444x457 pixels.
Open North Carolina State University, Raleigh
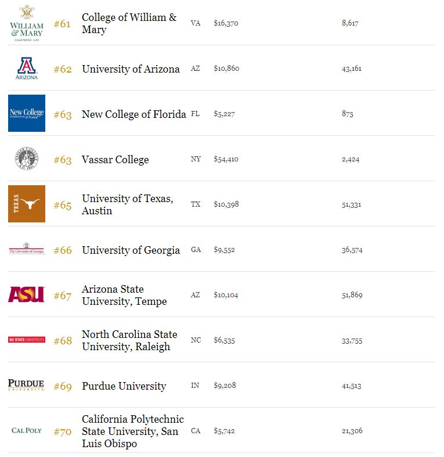(x=129, y=340)
